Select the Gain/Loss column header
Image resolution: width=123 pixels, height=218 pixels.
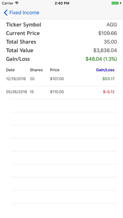pos(105,70)
